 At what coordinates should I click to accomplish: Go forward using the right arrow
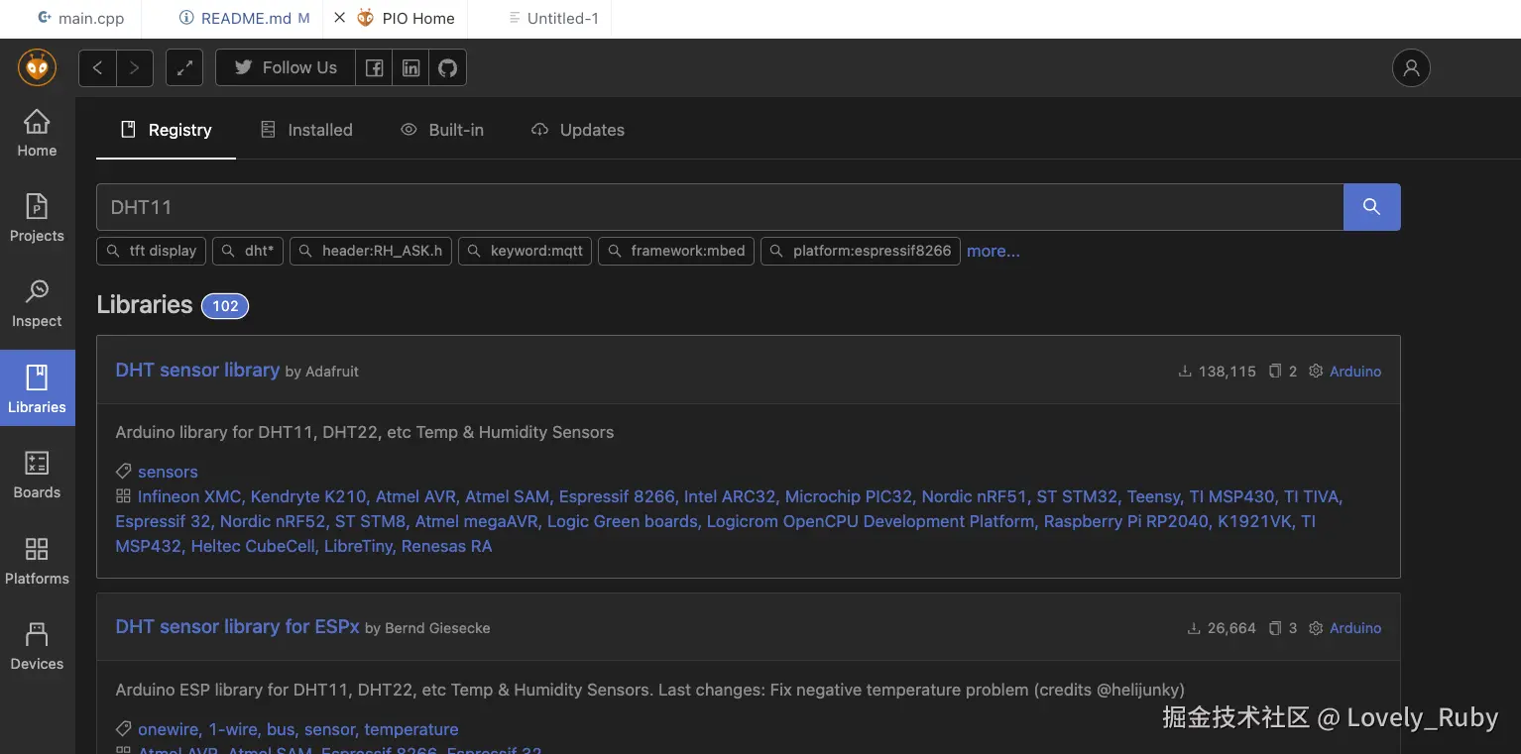[x=135, y=67]
